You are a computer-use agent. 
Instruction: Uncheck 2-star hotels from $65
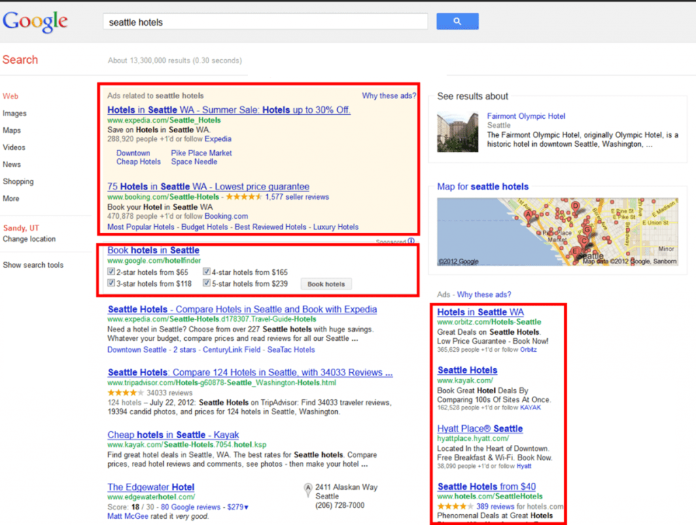(x=111, y=272)
